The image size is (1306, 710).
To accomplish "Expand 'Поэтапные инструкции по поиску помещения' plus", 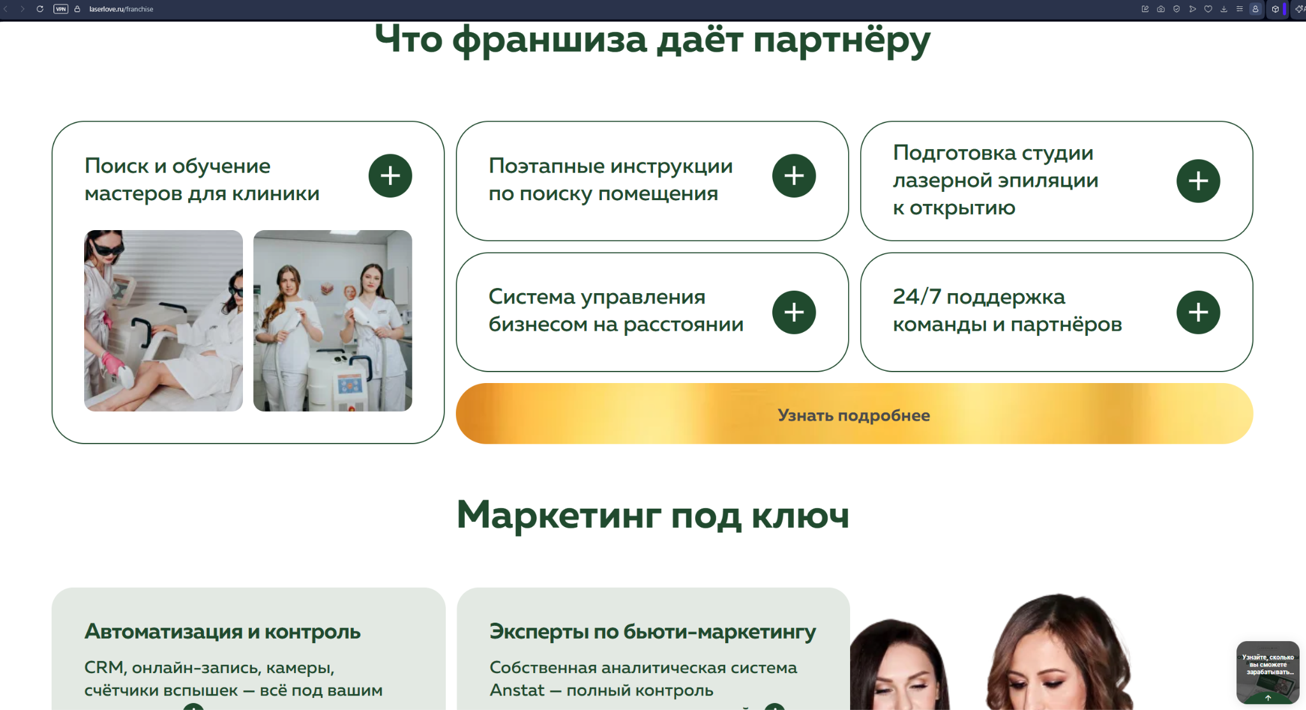I will pos(794,176).
